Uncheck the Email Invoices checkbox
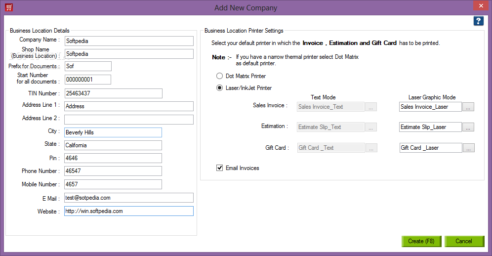This screenshot has width=492, height=256. [x=220, y=168]
